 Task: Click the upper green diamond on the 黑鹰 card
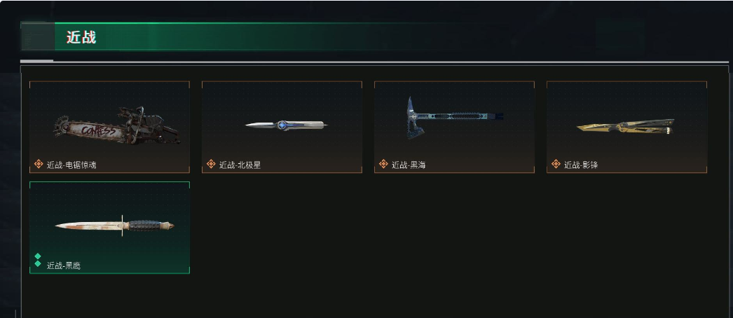click(38, 256)
